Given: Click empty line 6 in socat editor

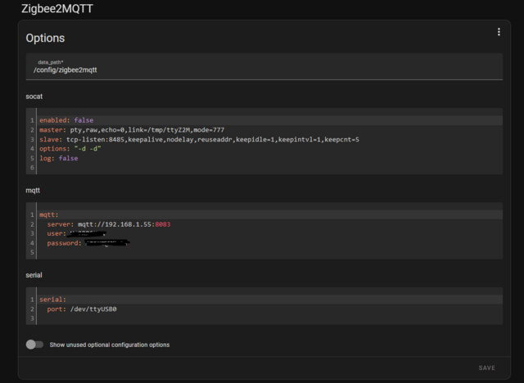Looking at the screenshot, I should [269, 168].
